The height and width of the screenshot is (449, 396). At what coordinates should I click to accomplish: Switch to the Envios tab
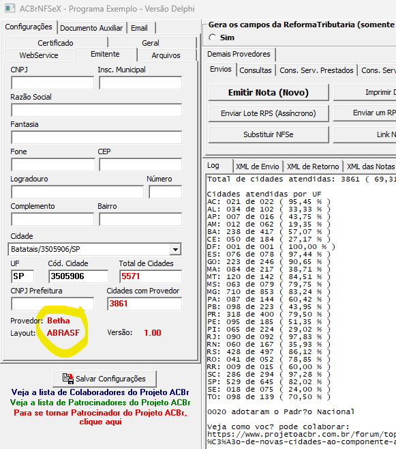point(221,70)
